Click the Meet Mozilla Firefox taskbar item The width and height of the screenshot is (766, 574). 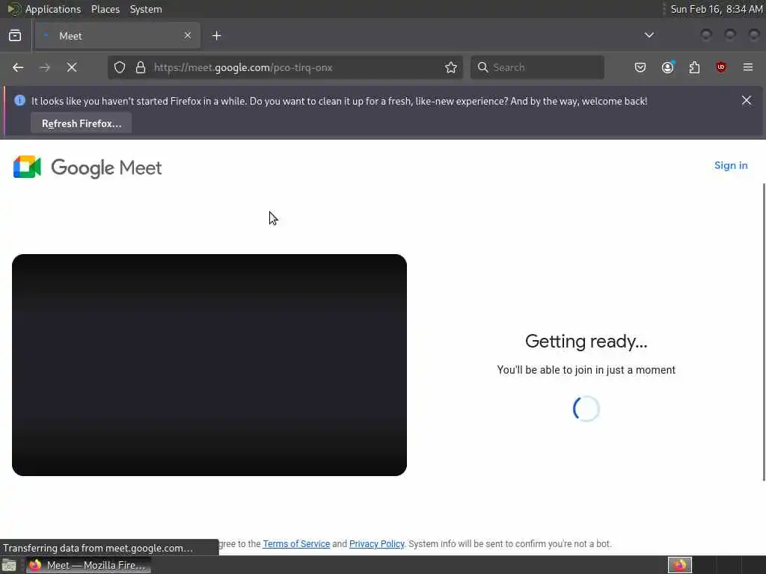(x=88, y=565)
